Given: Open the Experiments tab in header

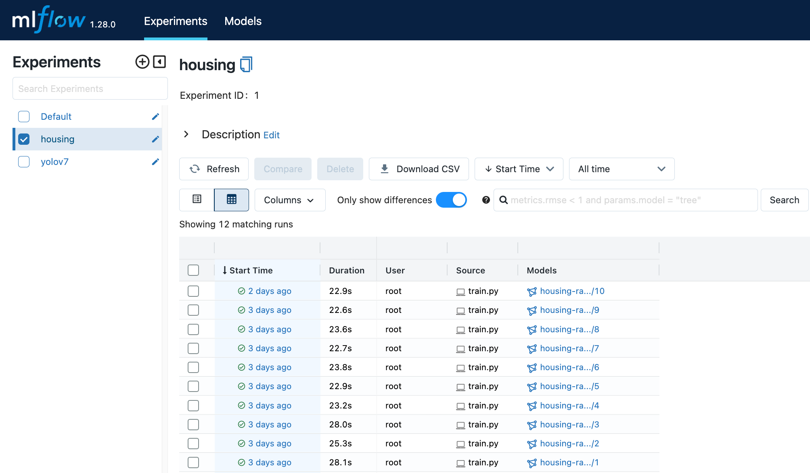Looking at the screenshot, I should (x=176, y=21).
